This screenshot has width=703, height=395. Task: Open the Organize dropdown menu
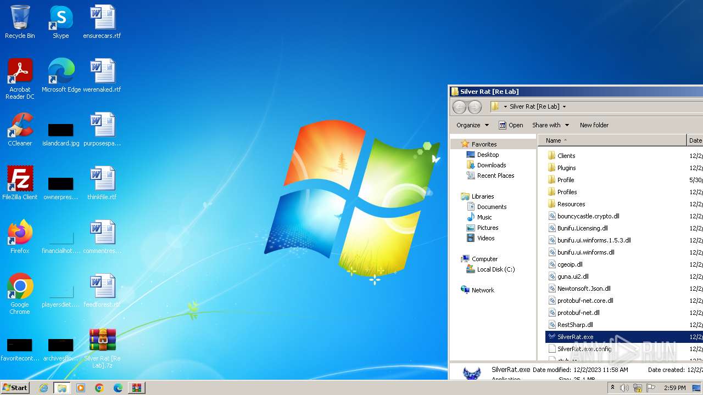pos(472,125)
